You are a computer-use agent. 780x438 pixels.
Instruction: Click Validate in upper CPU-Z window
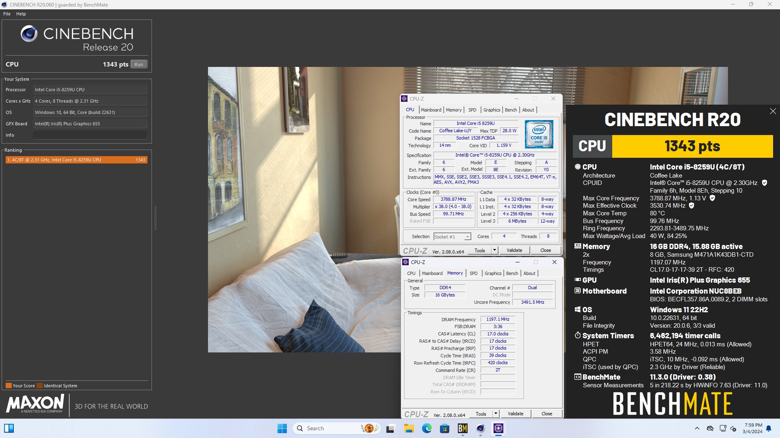point(514,251)
